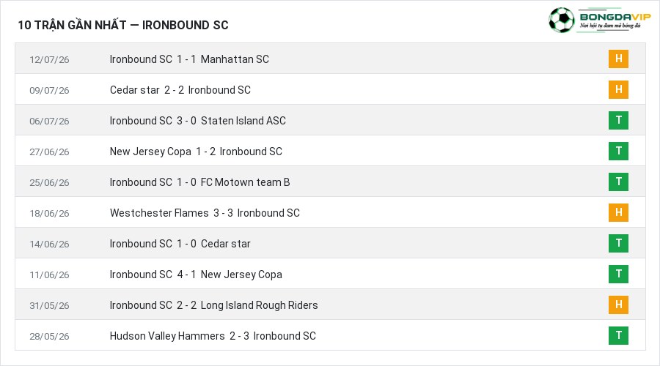Click the T badge on Ironbound SC 1-0 Cedar star row
The width and height of the screenshot is (660, 366).
(x=618, y=243)
